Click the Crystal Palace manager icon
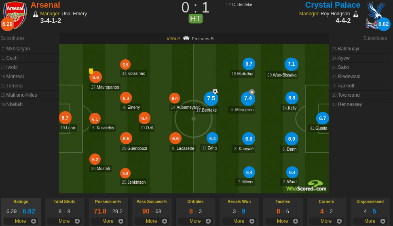Viewport: 393px width, 226px height. [356, 14]
